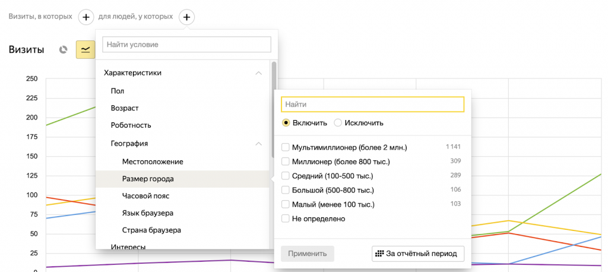Screen dimensions: 608x272
Task: Click the Визиты chart title
Action: (26, 50)
